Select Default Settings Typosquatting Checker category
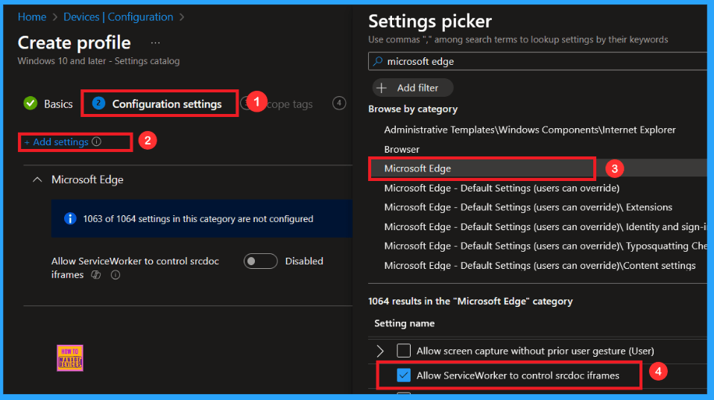Image resolution: width=714 pixels, height=400 pixels. click(x=545, y=247)
